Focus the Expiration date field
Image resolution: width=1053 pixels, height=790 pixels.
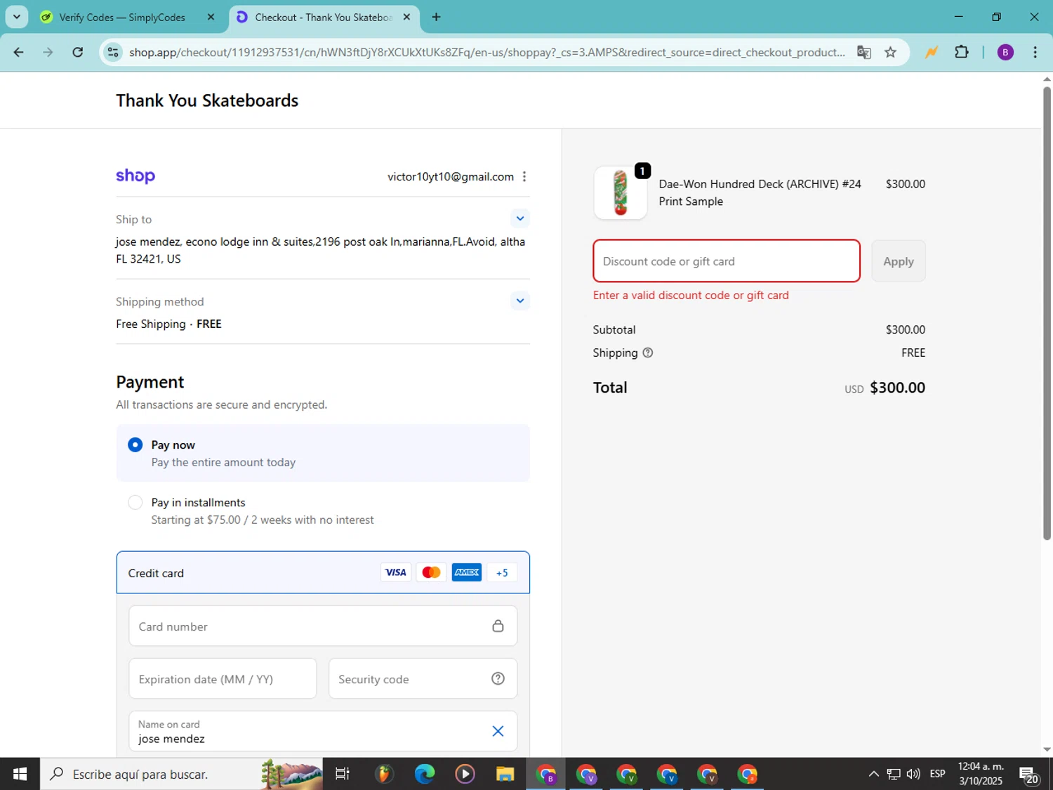[x=223, y=678]
